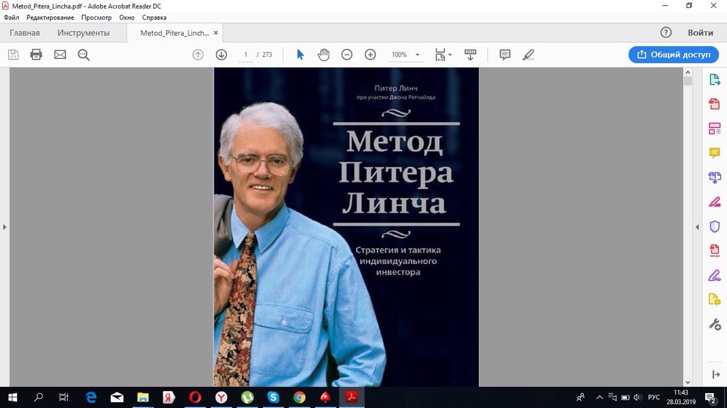Choose the Selection arrow tool
Screen dimensions: 727x408
click(x=300, y=55)
